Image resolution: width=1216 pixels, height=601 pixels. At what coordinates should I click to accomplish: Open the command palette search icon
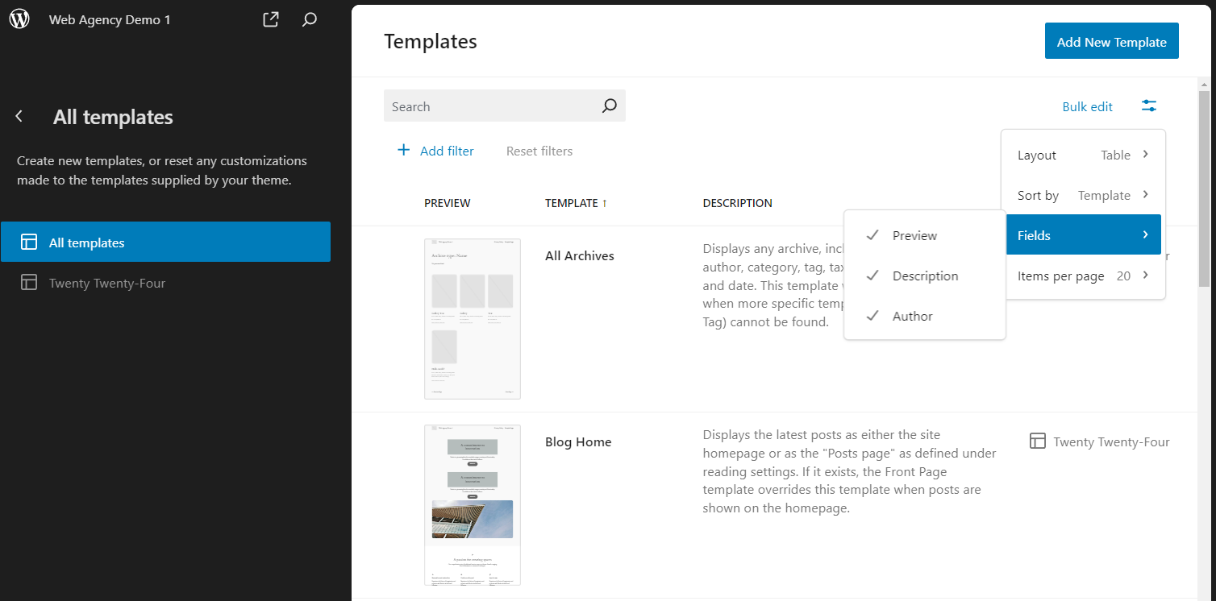(310, 19)
